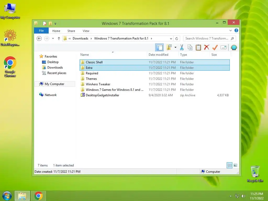Switch to the Home ribbon tab
The height and width of the screenshot is (201, 268).
click(x=56, y=31)
